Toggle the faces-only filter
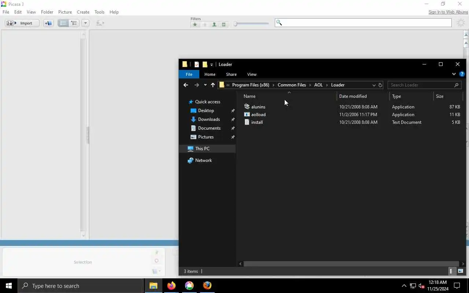 (214, 25)
